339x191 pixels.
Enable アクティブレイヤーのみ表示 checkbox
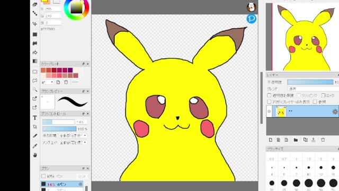coord(269,101)
